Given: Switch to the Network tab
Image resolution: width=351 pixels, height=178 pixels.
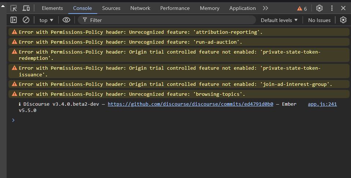Looking at the screenshot, I should point(140,8).
